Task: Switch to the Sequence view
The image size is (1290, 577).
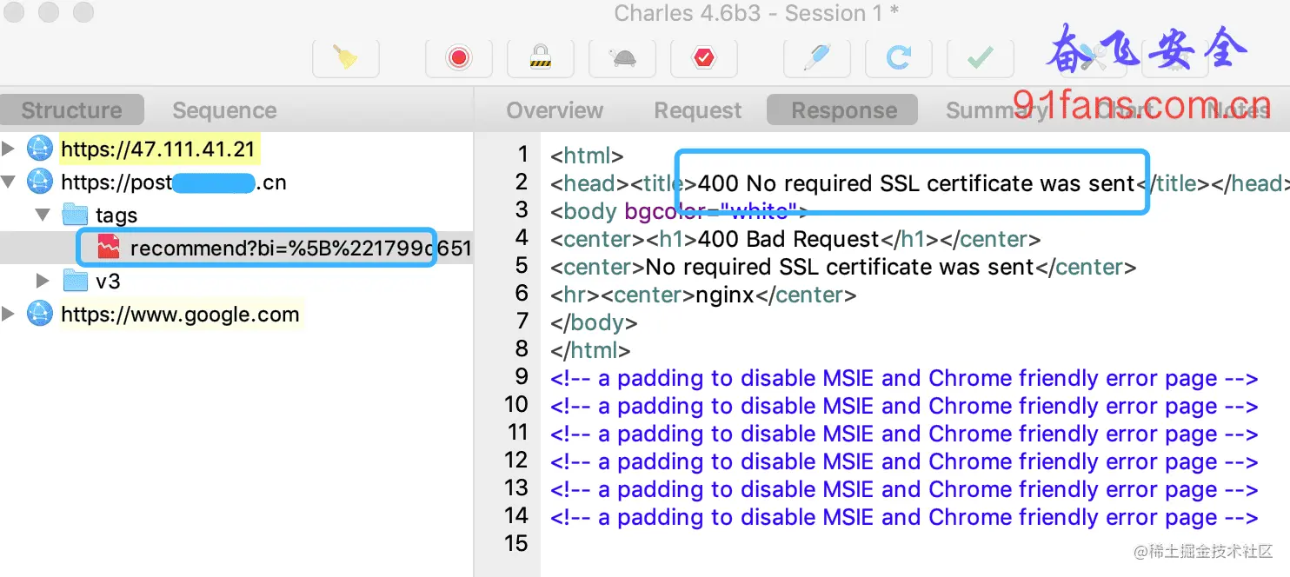Action: point(224,110)
